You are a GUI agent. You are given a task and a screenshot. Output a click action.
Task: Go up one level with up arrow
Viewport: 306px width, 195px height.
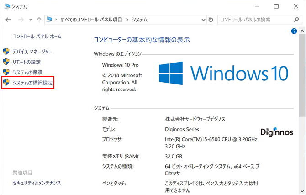pos(39,20)
